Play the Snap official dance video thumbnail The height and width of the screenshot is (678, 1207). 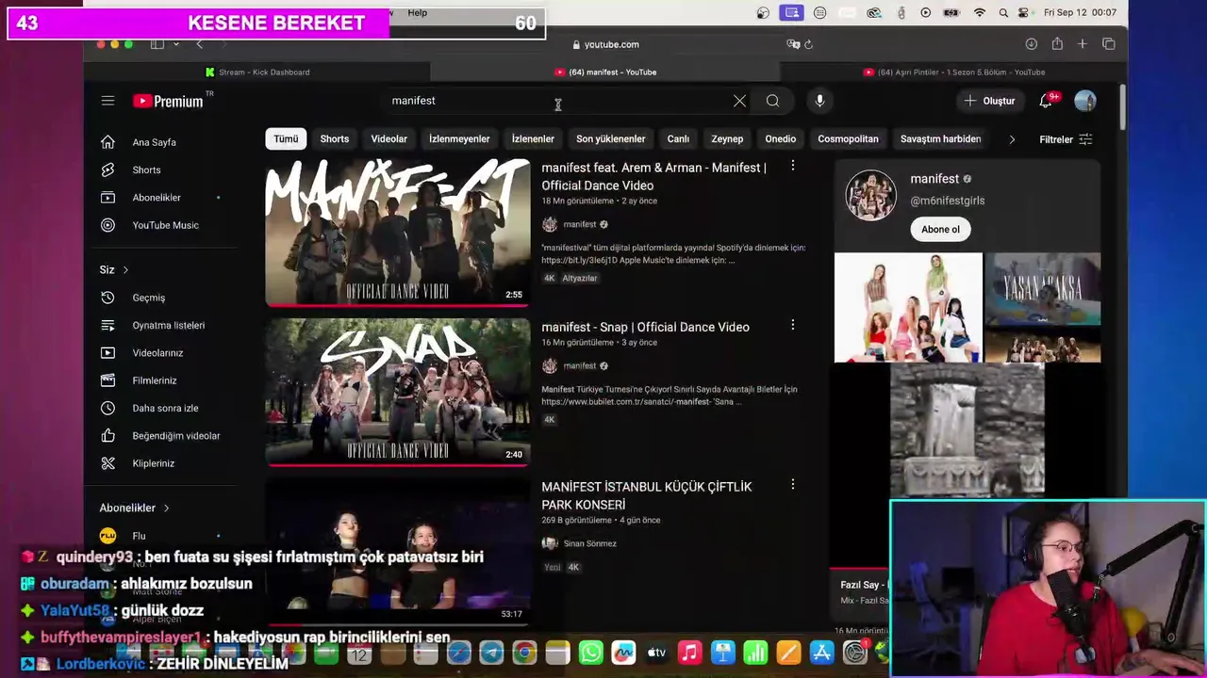pos(397,392)
